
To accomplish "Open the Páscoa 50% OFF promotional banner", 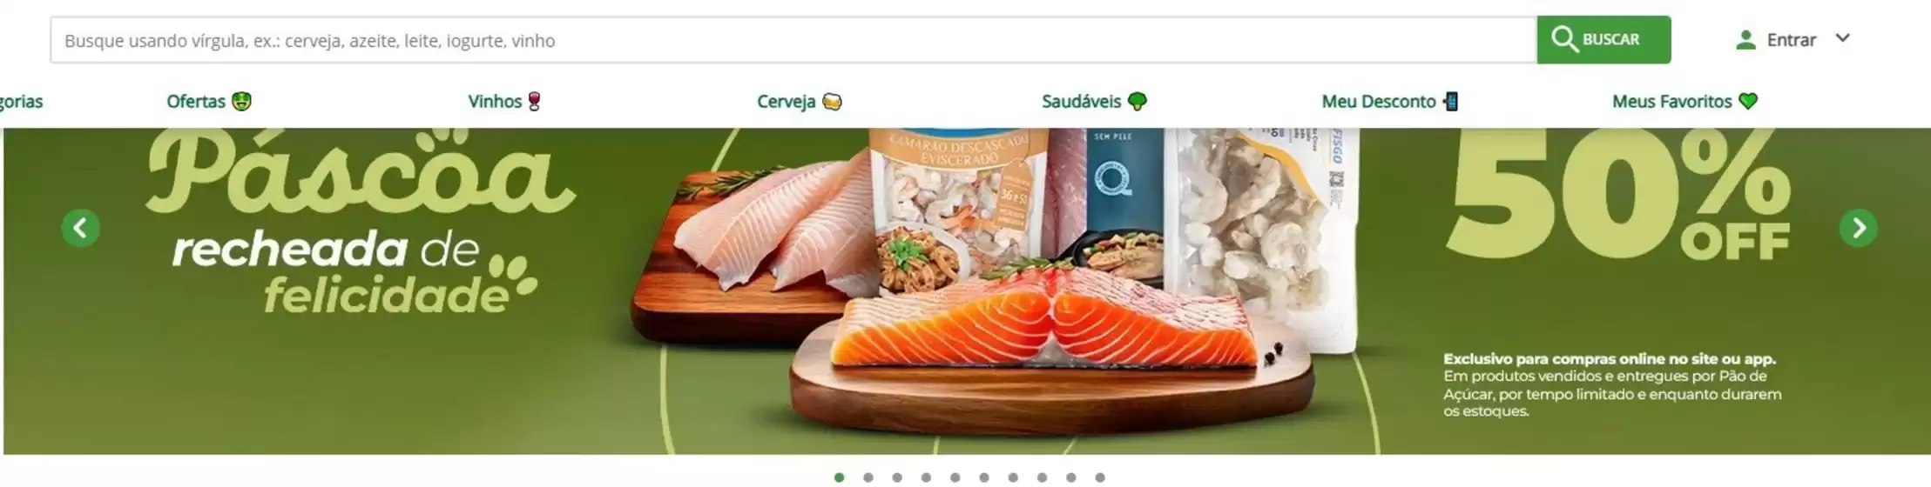I will [967, 291].
